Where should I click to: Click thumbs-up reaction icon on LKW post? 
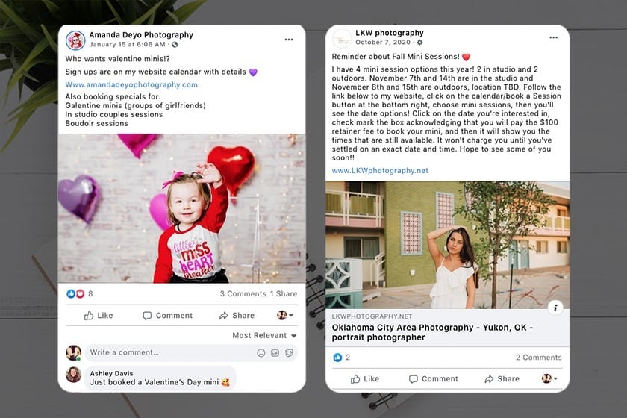(x=337, y=358)
